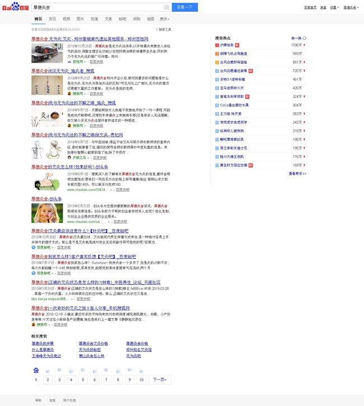Click 百度贴吧 icon under 针灸吧 result
Viewport: 364px width, 406px height.
point(34,248)
